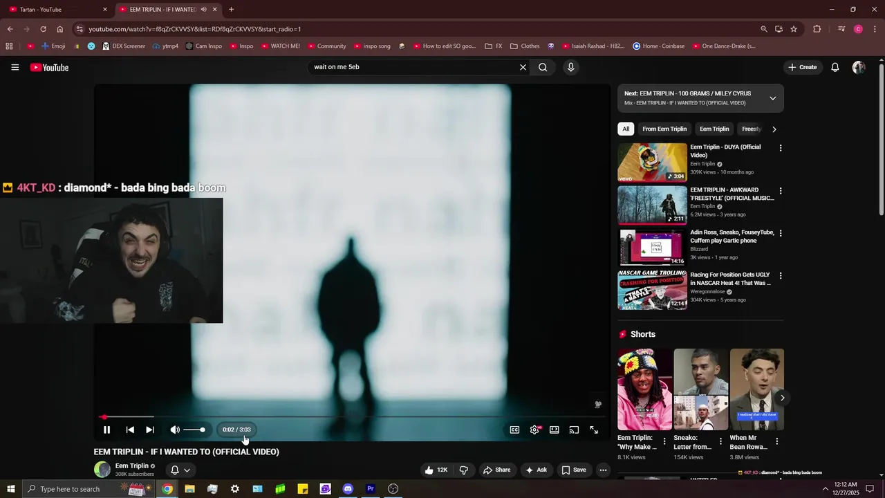The width and height of the screenshot is (885, 498).
Task: Toggle theater mode in the player
Action: 555,430
